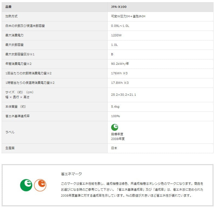Click the 90.2kWh/年 annual consumption value
This screenshot has width=216, height=208.
(120, 64)
